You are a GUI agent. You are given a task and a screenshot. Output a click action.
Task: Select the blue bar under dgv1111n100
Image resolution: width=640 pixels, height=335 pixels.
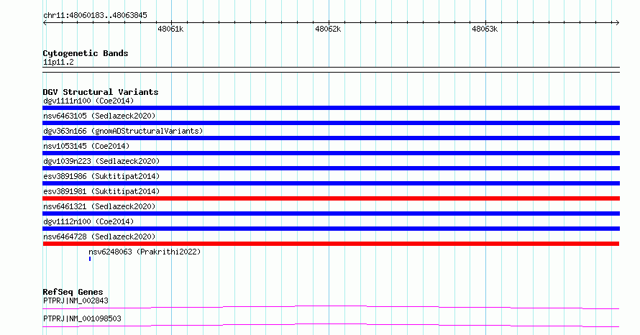331,108
